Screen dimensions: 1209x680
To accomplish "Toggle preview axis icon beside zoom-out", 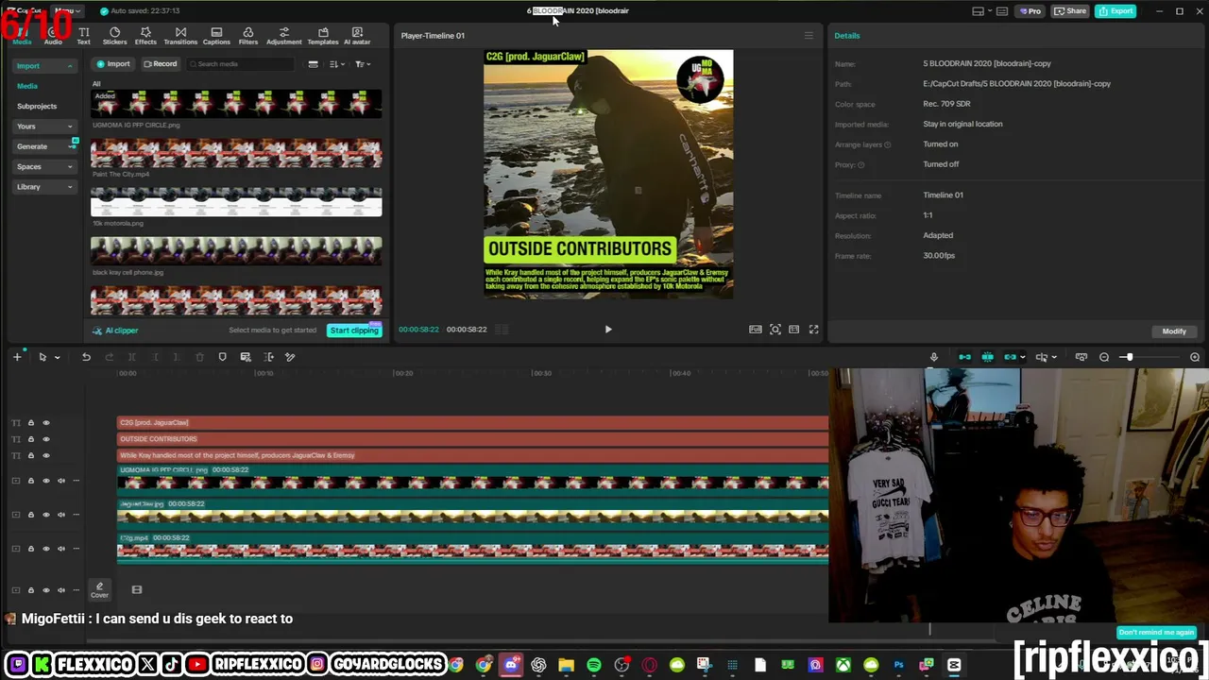I will tap(1081, 357).
